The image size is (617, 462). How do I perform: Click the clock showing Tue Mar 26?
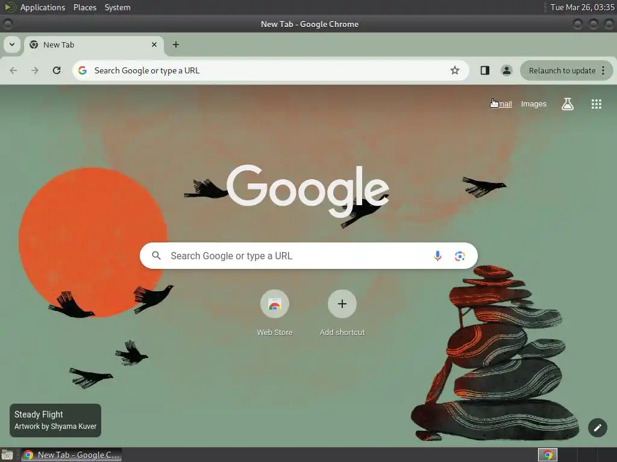(583, 7)
